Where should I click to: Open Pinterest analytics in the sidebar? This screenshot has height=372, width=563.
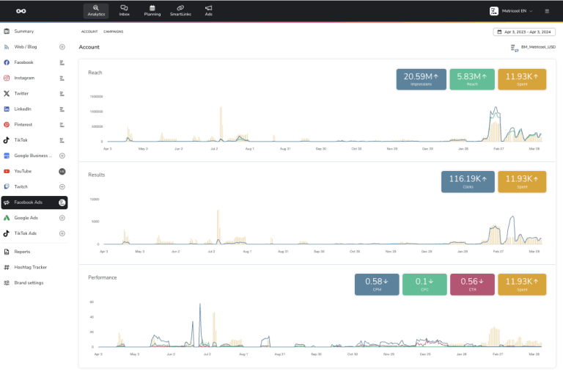[23, 125]
